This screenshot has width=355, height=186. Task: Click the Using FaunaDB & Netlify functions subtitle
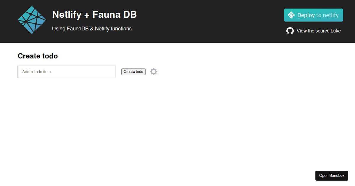pyautogui.click(x=92, y=29)
